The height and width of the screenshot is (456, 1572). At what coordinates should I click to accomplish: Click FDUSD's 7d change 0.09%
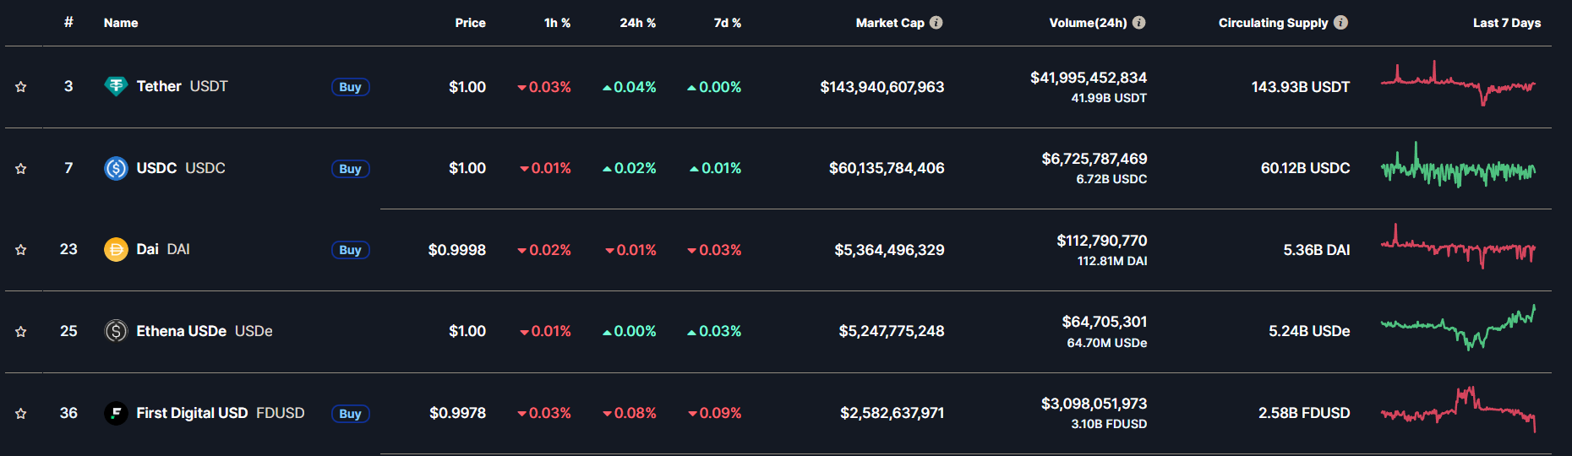(x=715, y=413)
